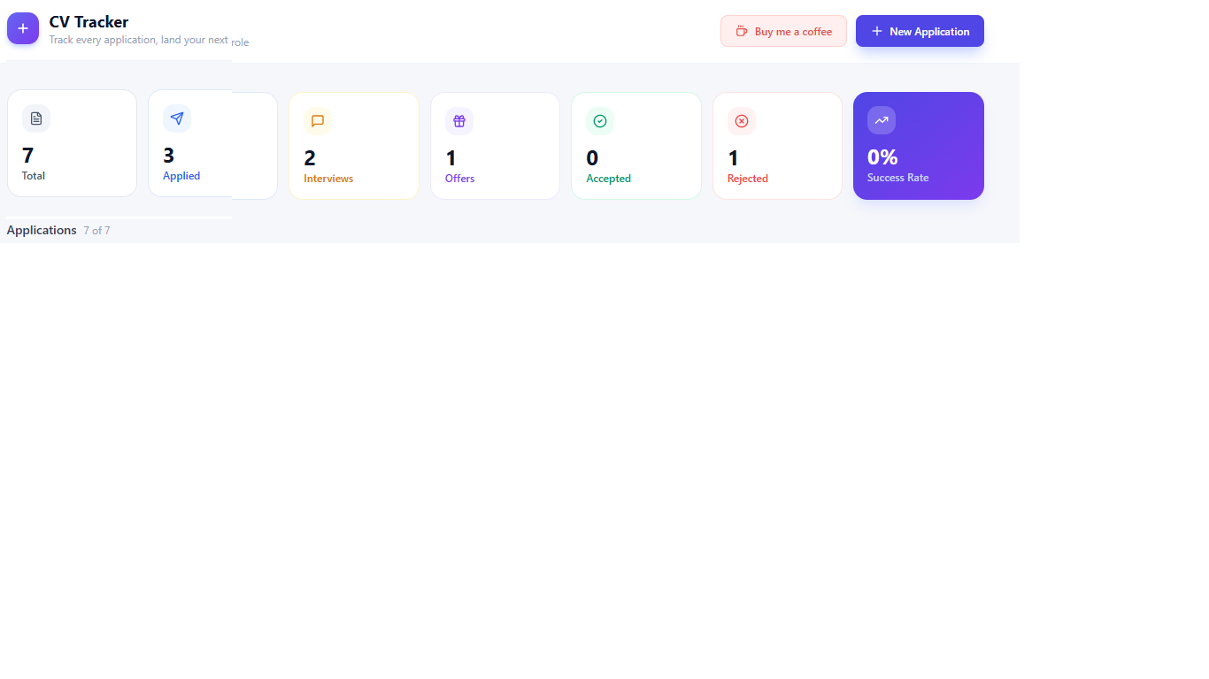Click the X circle icon on Rejected card
The width and height of the screenshot is (1209, 679).
point(742,121)
